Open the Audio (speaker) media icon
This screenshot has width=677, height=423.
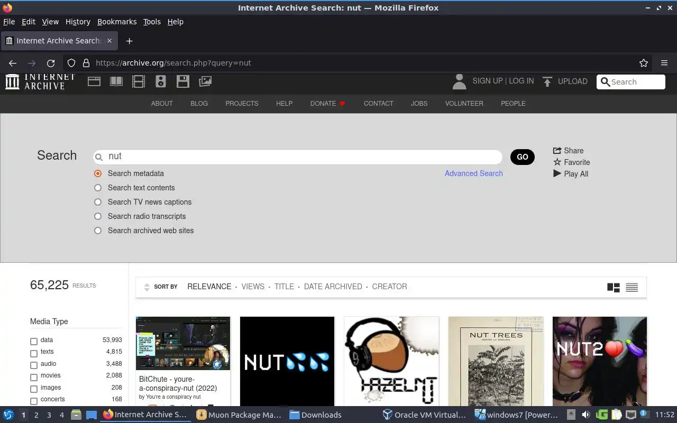coord(161,81)
